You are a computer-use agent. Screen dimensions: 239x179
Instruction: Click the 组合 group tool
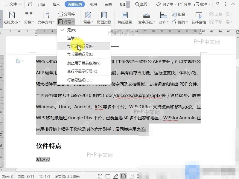[x=180, y=14]
